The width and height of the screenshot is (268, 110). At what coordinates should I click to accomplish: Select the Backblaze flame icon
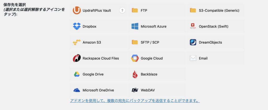click(x=135, y=74)
